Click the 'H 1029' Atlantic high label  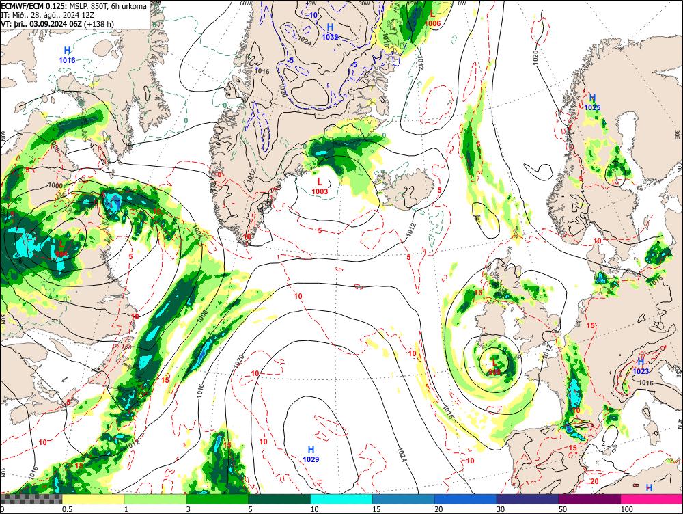(x=311, y=454)
